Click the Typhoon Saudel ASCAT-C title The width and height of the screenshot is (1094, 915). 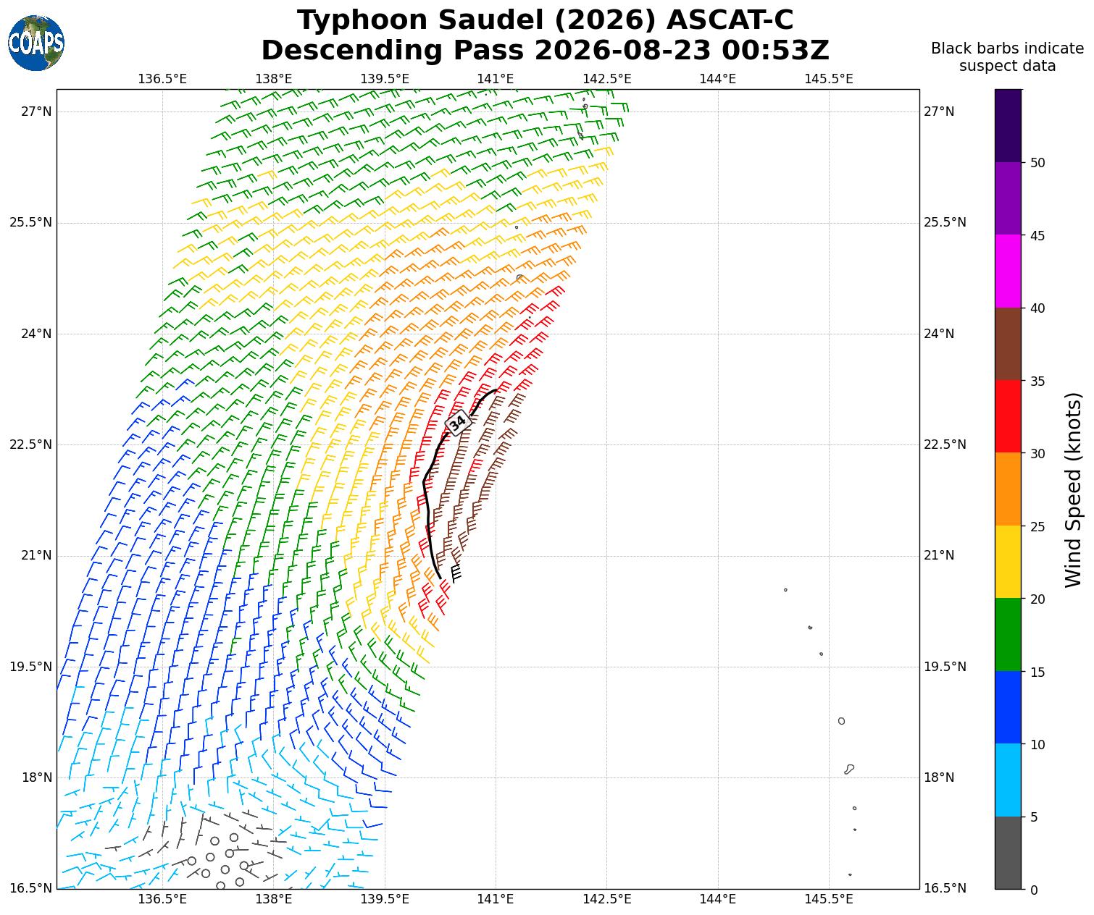click(x=545, y=20)
